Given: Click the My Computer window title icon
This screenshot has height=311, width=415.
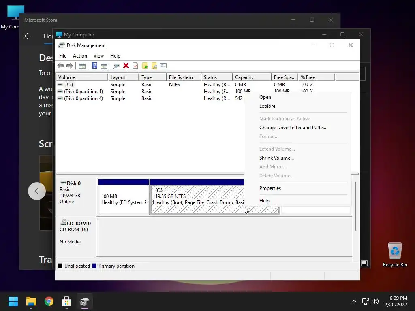Looking at the screenshot, I should point(59,35).
